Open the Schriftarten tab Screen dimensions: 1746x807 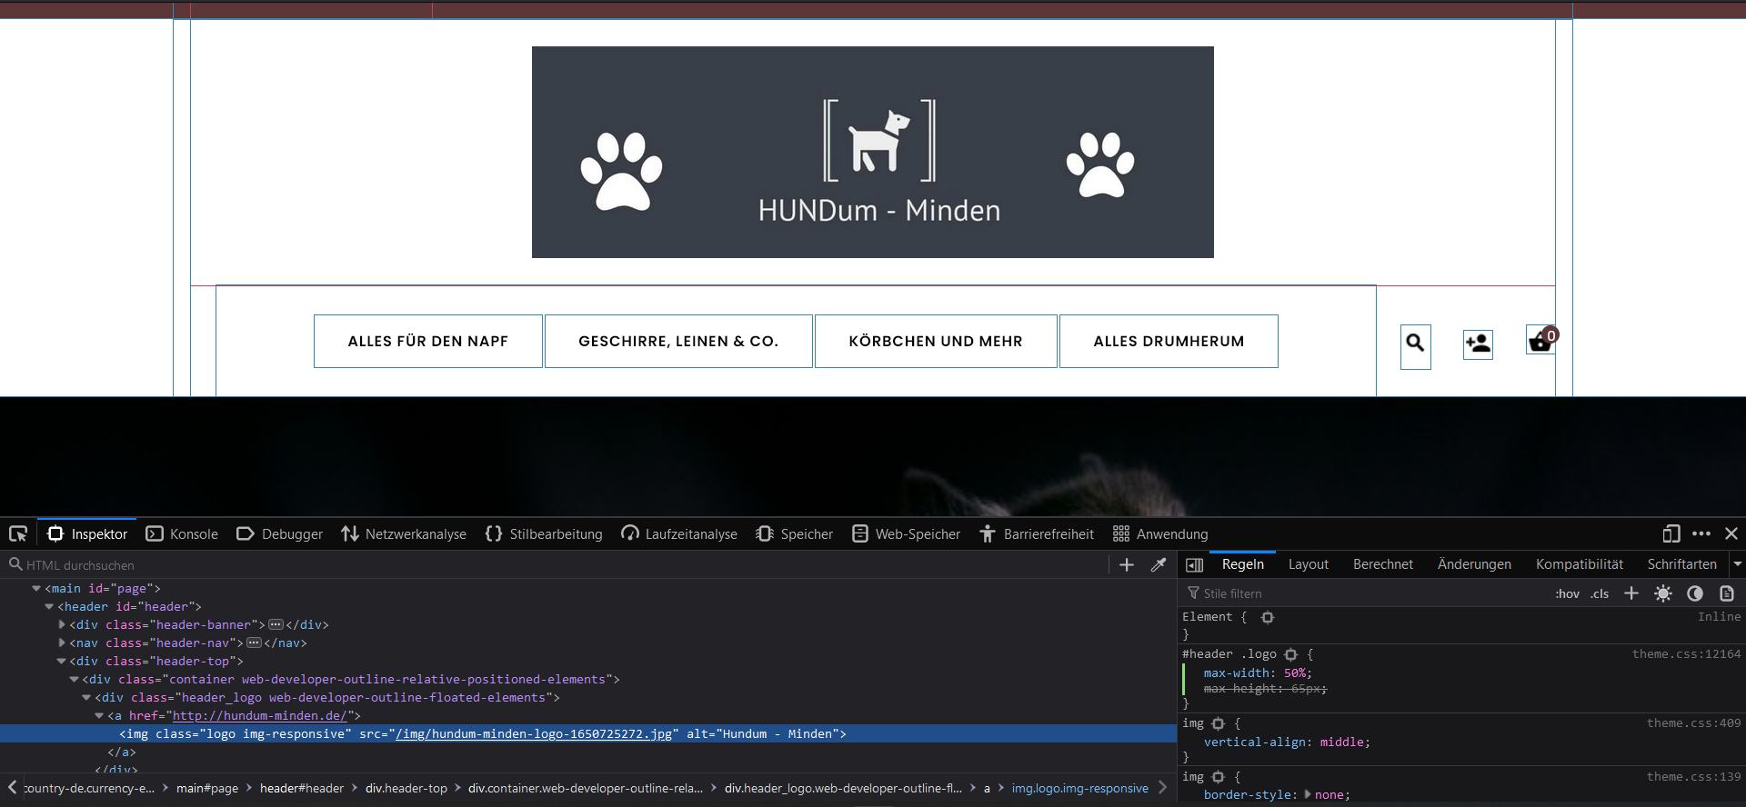[1682, 564]
